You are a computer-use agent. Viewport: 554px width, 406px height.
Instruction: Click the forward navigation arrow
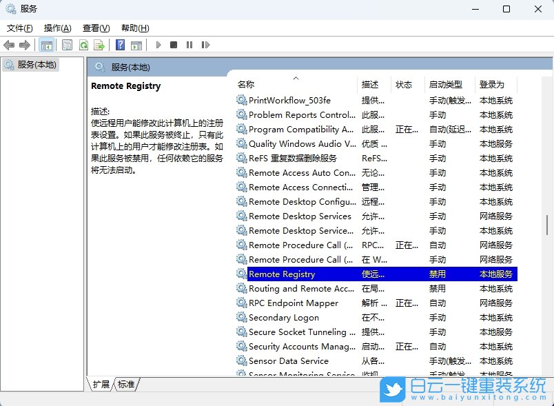tap(25, 45)
